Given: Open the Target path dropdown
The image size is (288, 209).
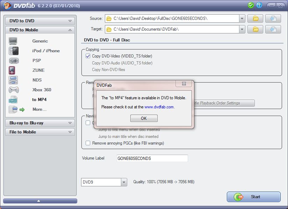Looking at the screenshot, I should [242, 29].
